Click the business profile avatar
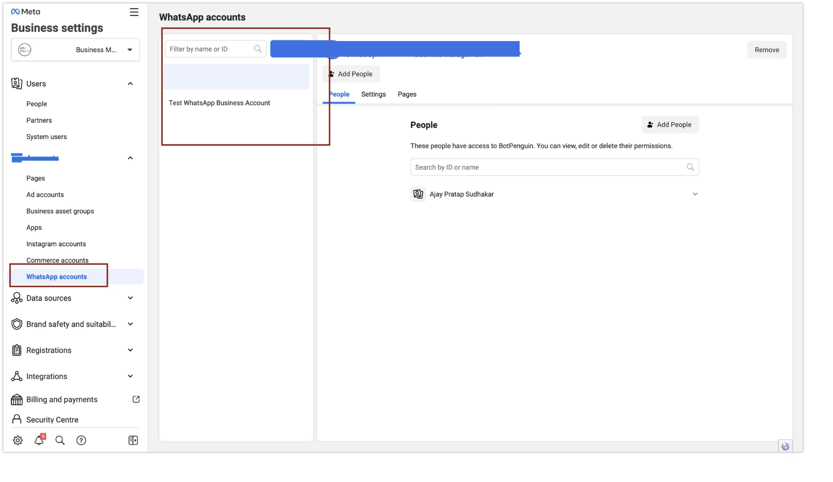The width and height of the screenshot is (833, 482). tap(25, 50)
